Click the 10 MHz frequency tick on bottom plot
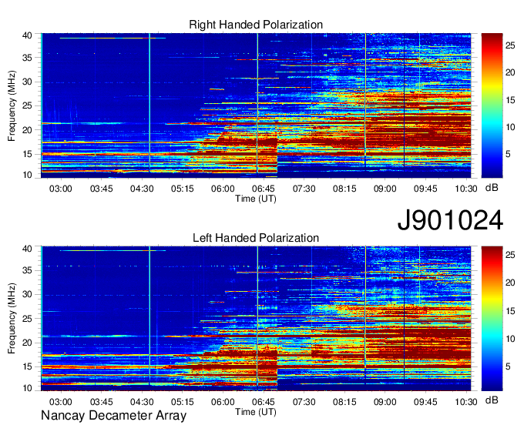The height and width of the screenshot is (425, 524). (28, 388)
